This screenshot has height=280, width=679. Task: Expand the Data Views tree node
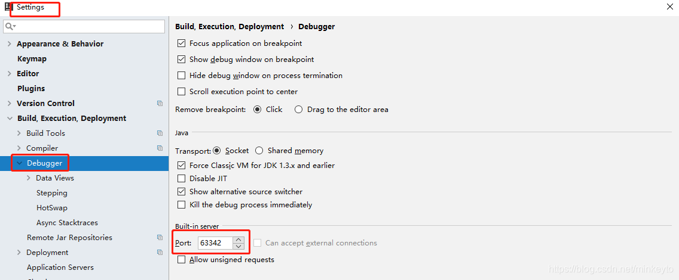click(x=29, y=178)
